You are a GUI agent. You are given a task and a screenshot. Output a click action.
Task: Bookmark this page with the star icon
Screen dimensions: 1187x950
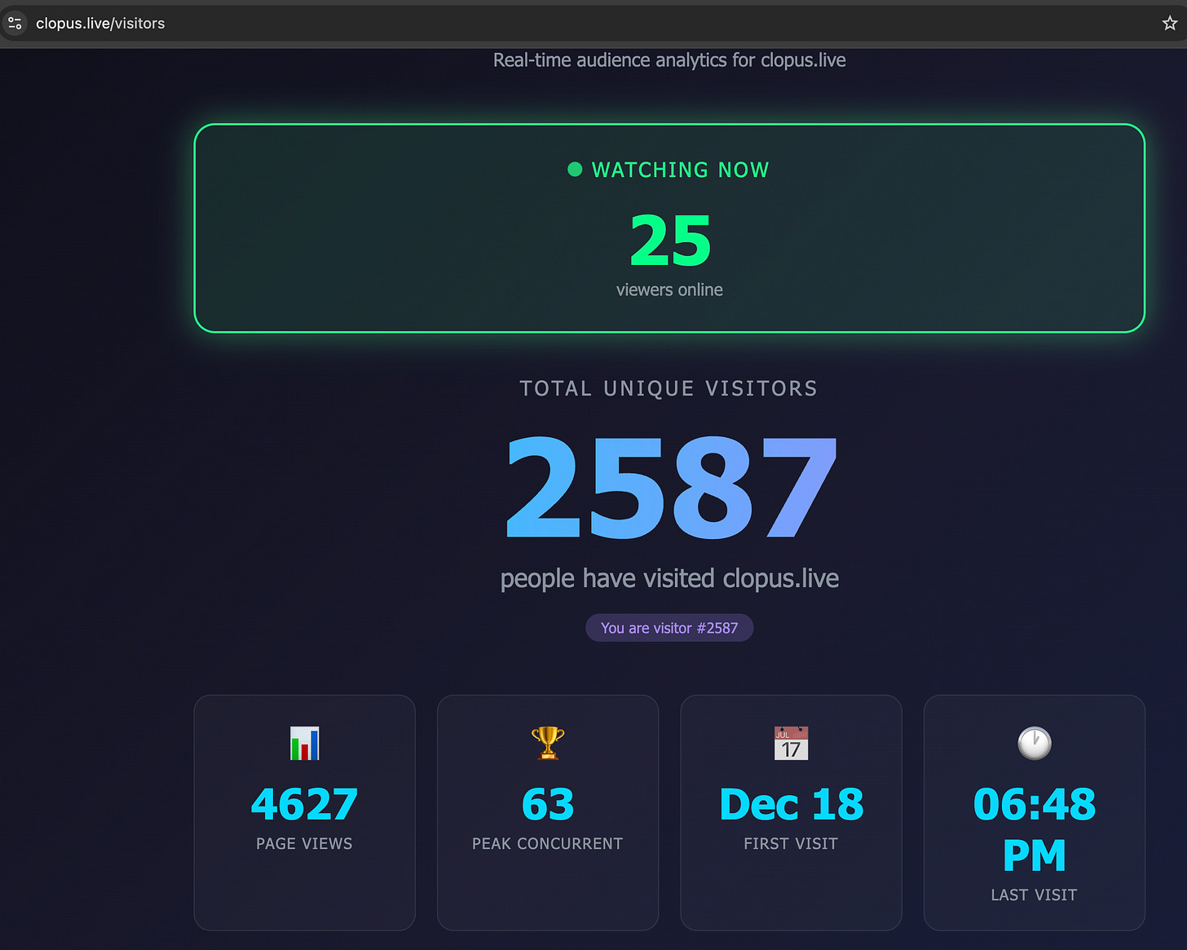coord(1170,24)
